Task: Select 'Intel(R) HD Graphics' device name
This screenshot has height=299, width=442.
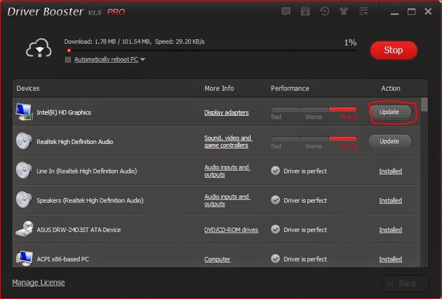Action: 64,112
